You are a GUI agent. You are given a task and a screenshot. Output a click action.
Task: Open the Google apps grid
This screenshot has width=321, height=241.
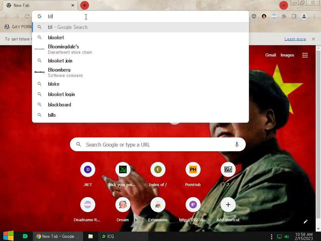tap(305, 55)
